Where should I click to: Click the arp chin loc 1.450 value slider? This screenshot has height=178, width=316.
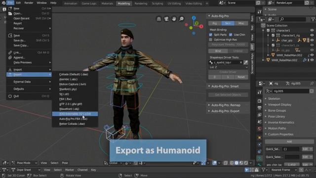pyautogui.click(x=292, y=165)
